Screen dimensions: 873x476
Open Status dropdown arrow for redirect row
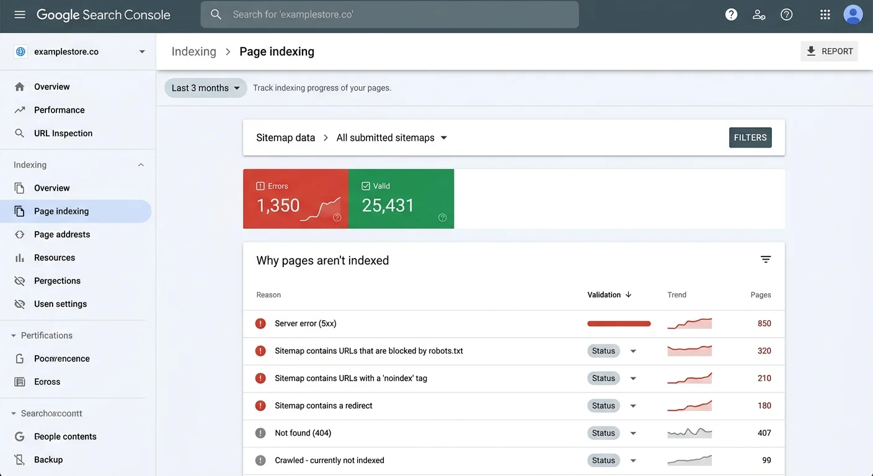coord(633,406)
